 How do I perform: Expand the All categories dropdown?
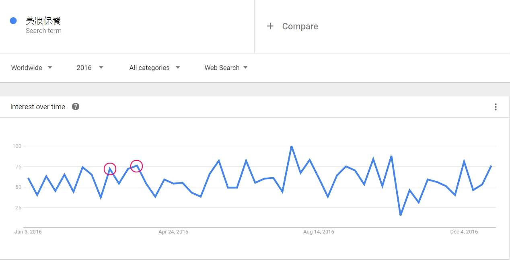tap(154, 68)
